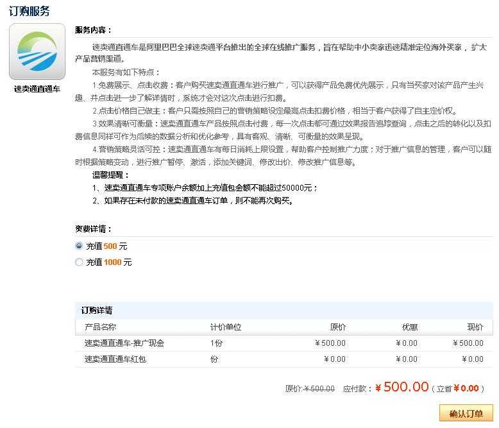This screenshot has height=428, width=499.
Task: Click the 资费详情 section heading
Action: (x=94, y=228)
